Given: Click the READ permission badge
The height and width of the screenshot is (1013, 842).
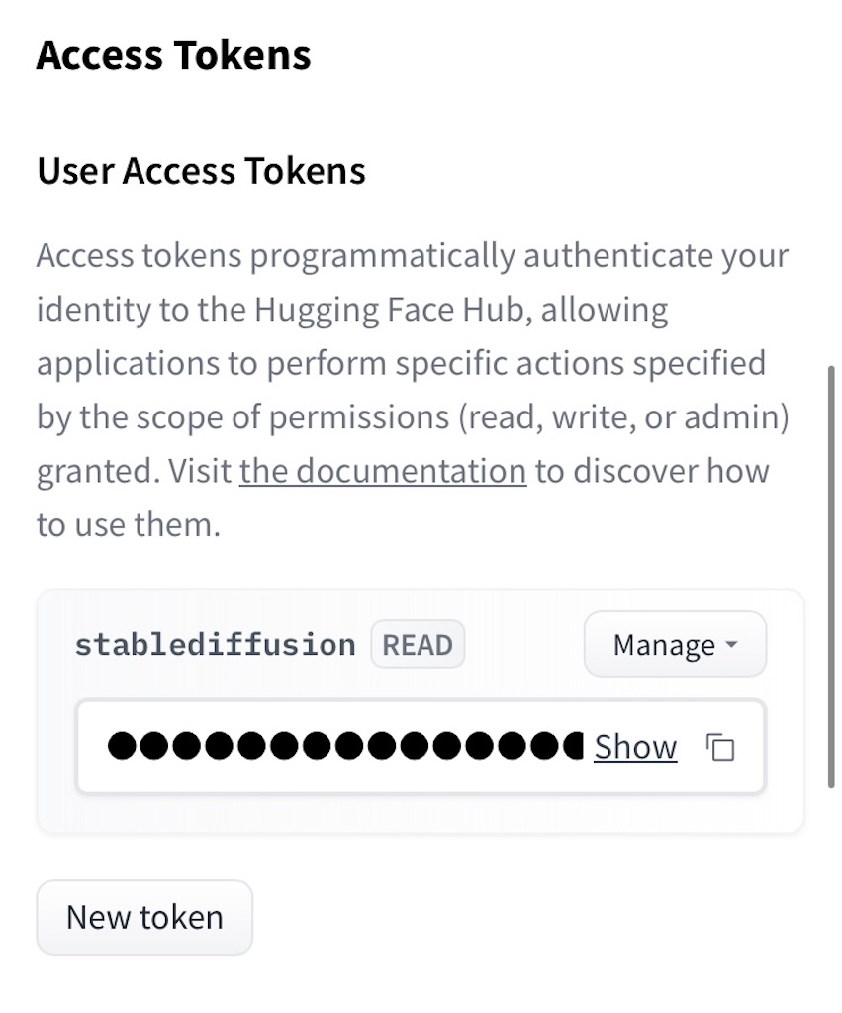Looking at the screenshot, I should (418, 645).
